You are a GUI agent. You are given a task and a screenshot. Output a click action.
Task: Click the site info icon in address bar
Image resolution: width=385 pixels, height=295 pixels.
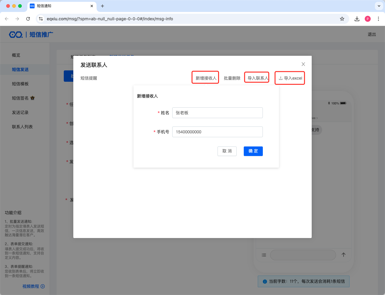pyautogui.click(x=41, y=19)
